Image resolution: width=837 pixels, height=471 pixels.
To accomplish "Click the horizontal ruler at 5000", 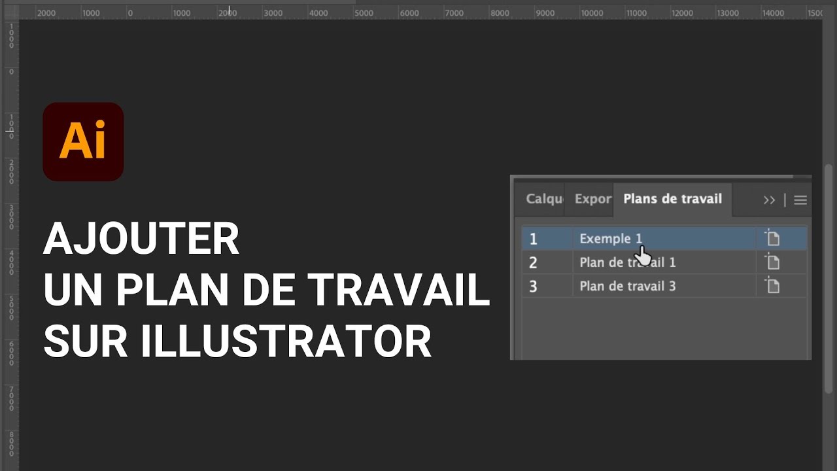I will (x=364, y=12).
